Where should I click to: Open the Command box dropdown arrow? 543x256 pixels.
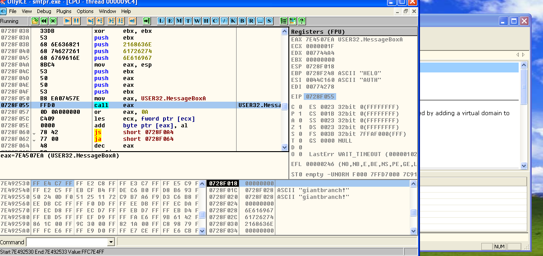click(x=111, y=242)
